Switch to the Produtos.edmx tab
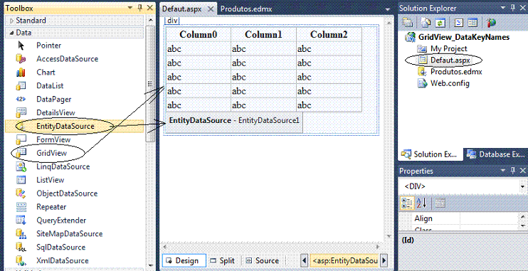528x271 pixels. point(246,9)
